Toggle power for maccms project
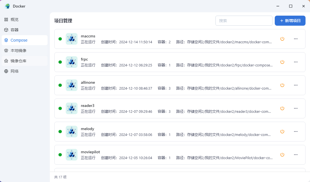Image resolution: width=310 pixels, height=182 pixels. (x=282, y=39)
